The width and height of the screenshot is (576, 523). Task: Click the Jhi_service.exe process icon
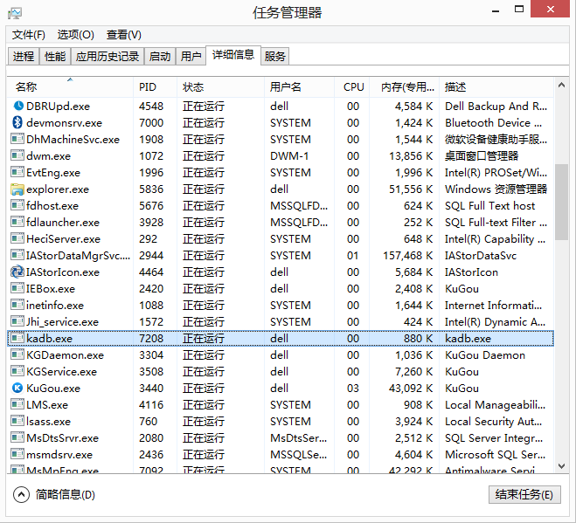pos(17,321)
